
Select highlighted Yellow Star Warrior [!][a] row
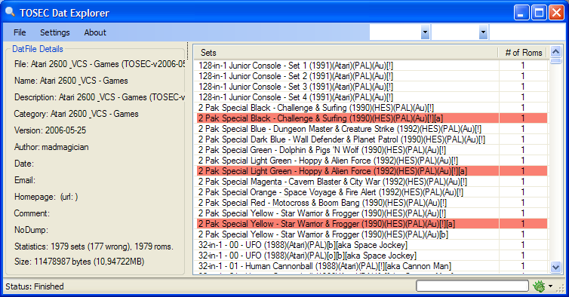372,223
